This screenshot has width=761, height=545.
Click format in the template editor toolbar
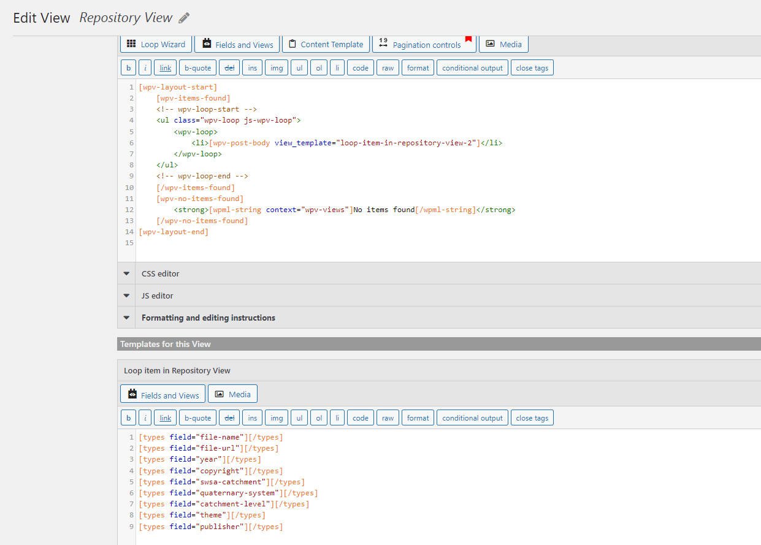(418, 418)
